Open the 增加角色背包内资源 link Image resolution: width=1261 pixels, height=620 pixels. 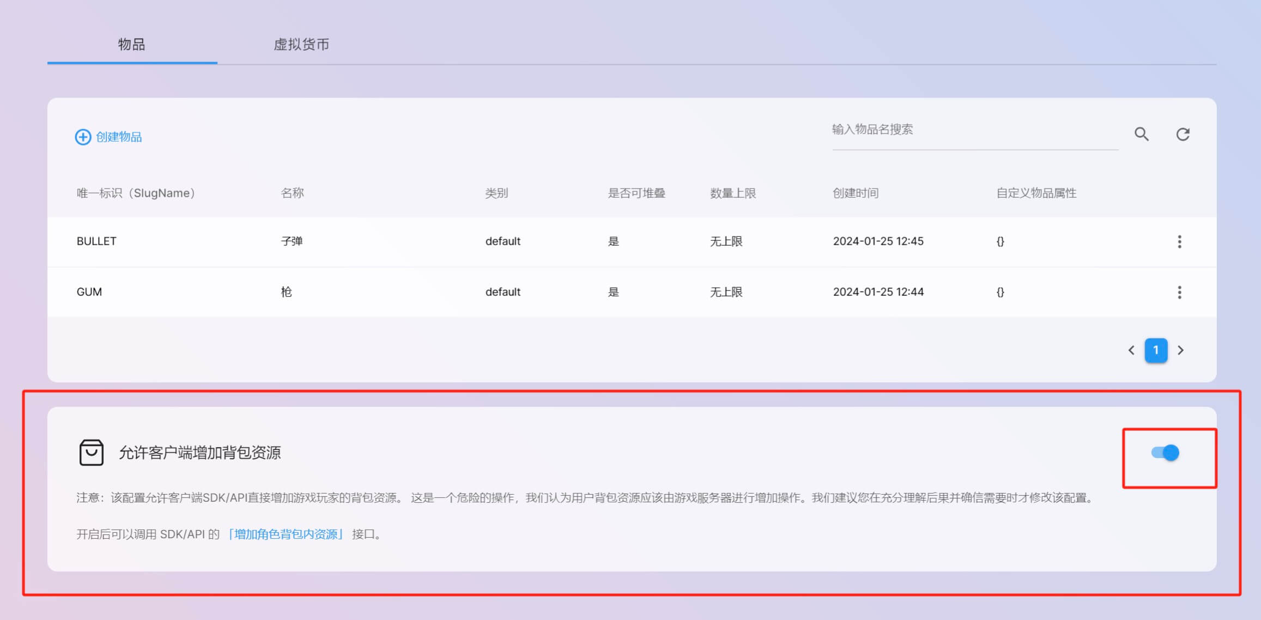[286, 534]
